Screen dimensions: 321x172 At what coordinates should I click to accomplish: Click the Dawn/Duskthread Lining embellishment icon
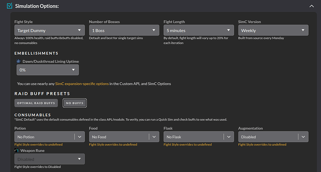[19, 61]
